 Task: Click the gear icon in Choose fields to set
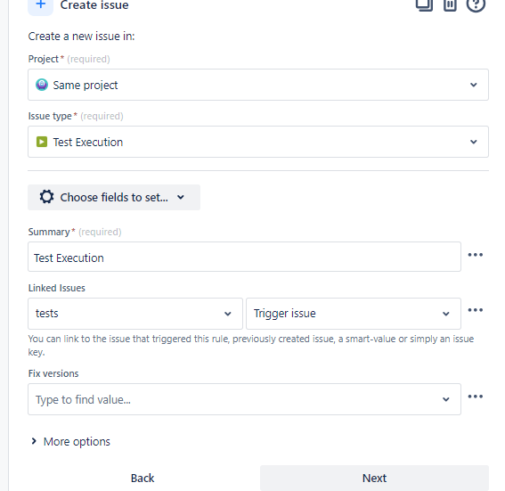46,197
